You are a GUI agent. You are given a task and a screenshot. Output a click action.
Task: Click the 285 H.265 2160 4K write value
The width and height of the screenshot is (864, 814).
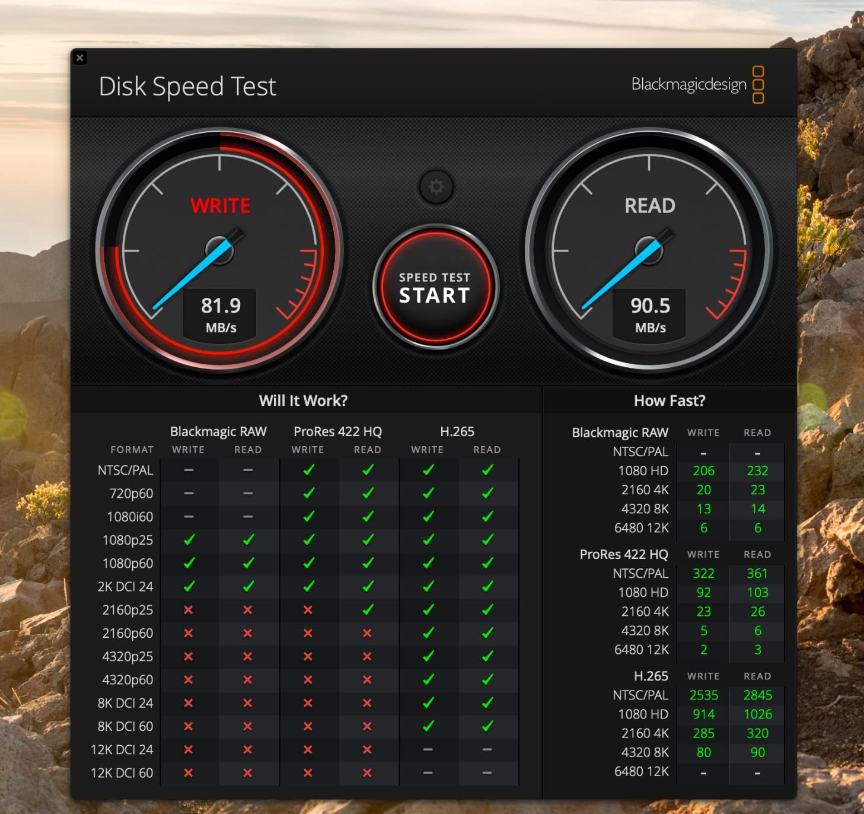703,733
